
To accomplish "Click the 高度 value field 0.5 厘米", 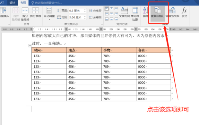I will click(76, 11).
